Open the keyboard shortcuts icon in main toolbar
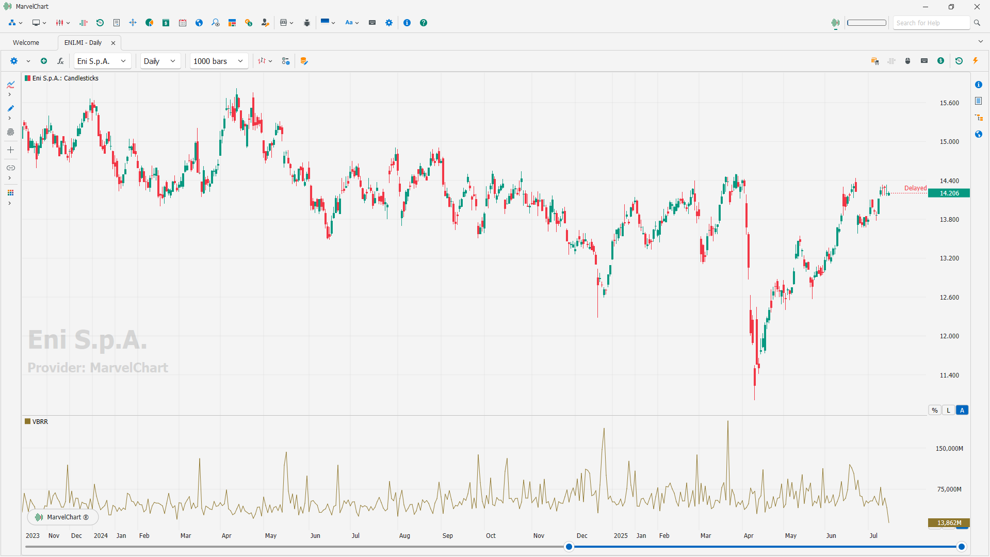The height and width of the screenshot is (557, 990). (372, 23)
